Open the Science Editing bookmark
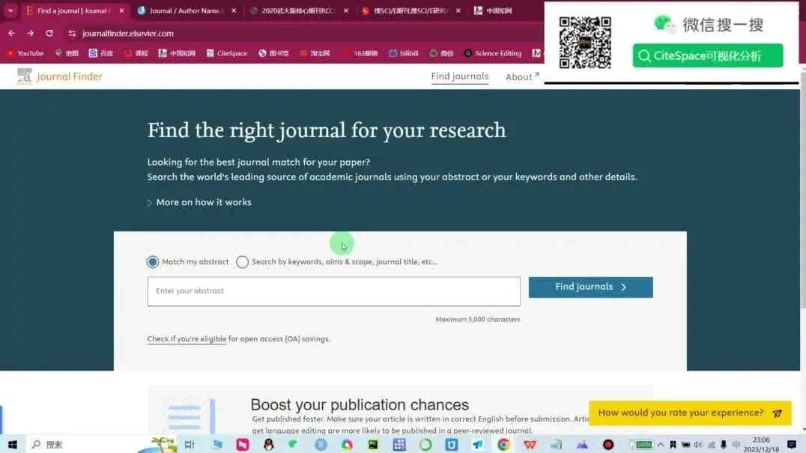This screenshot has width=806, height=453. click(x=492, y=53)
